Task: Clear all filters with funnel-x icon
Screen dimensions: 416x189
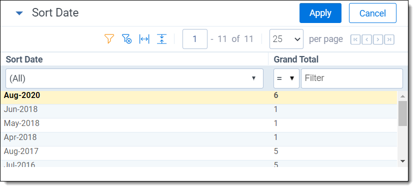Action: [x=126, y=39]
